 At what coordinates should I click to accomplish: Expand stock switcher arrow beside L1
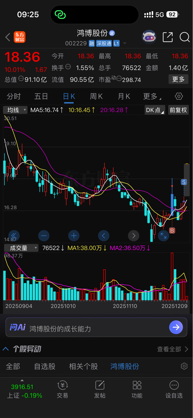pos(124,43)
